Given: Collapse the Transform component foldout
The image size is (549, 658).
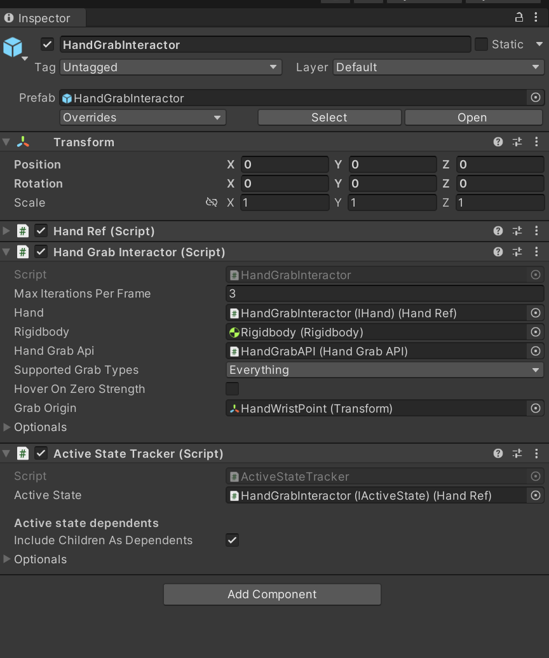Looking at the screenshot, I should tap(6, 142).
